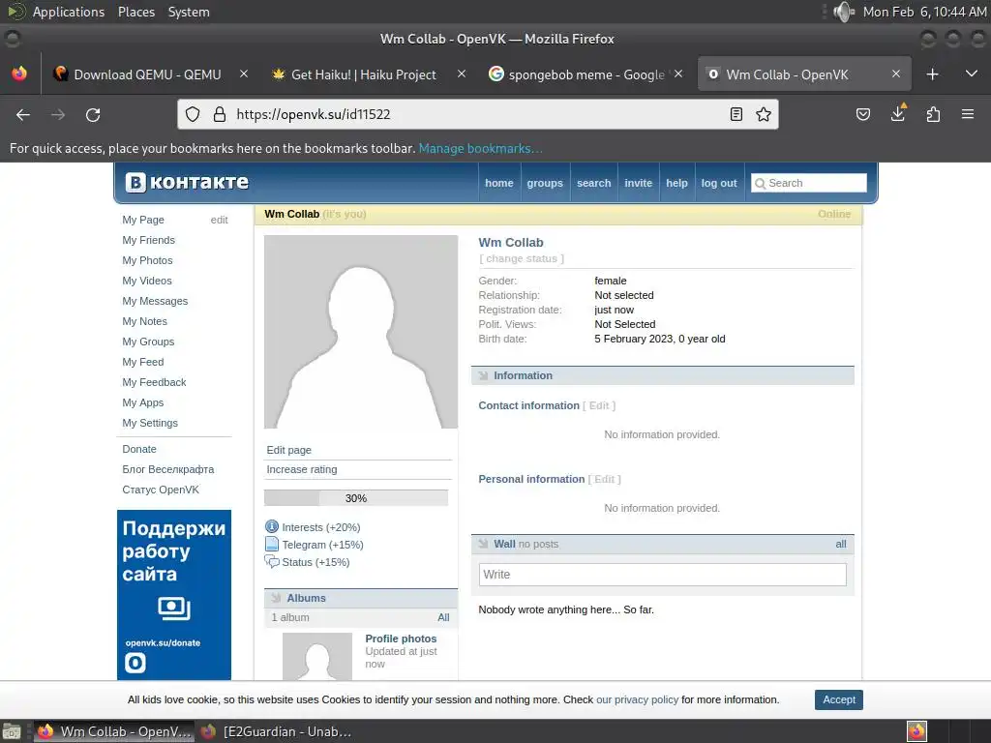Click the 30% profile progress bar

pos(356,498)
